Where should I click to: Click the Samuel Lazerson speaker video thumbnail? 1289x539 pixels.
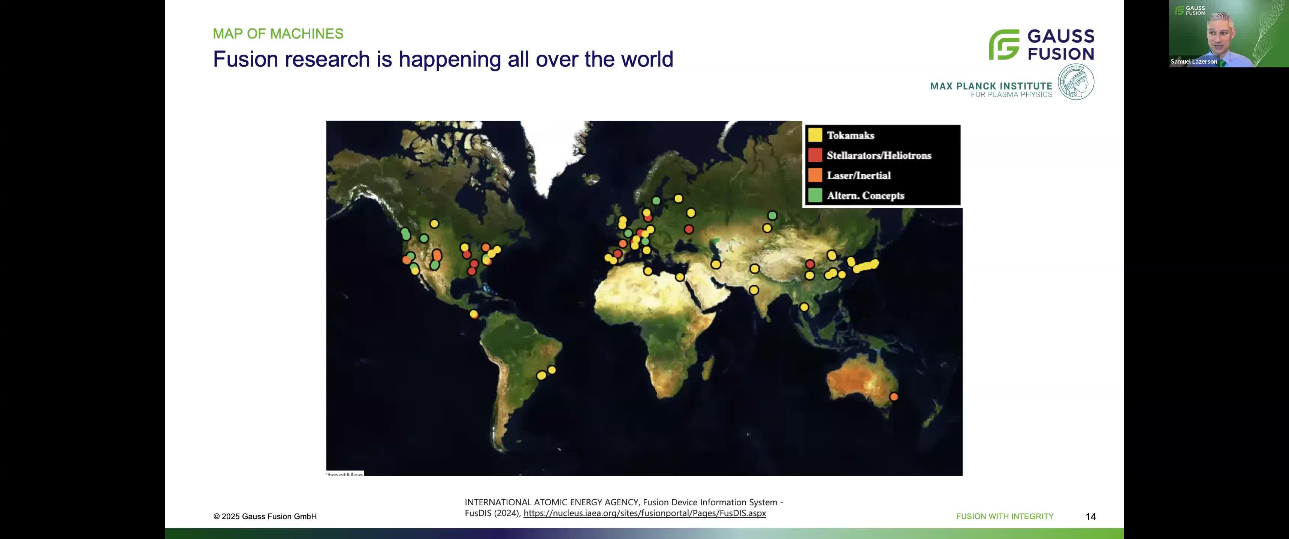tap(1228, 33)
